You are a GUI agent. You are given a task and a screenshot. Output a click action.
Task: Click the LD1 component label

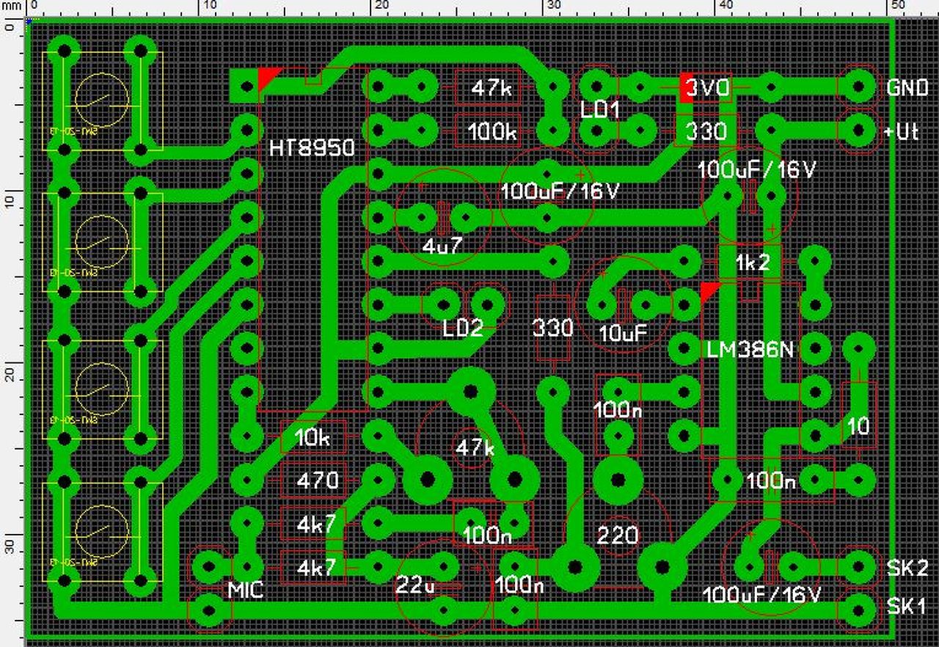[600, 110]
